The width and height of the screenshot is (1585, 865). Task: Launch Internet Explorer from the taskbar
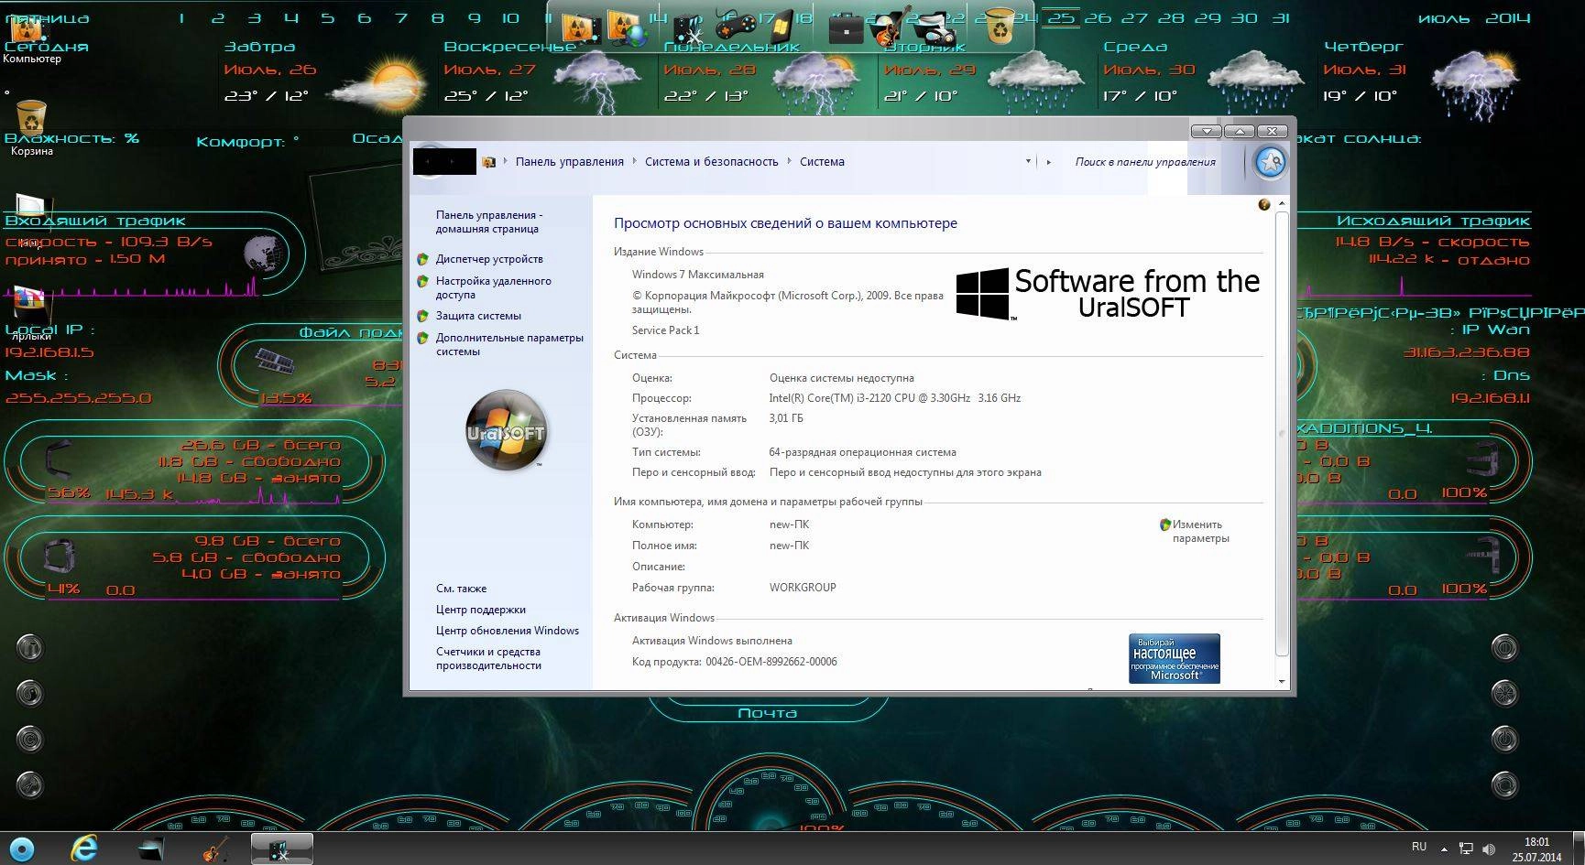[x=84, y=849]
